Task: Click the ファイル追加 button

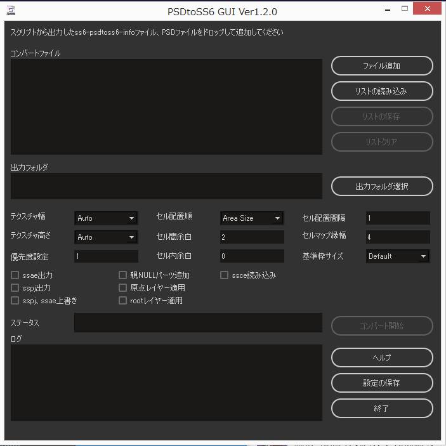Action: coord(382,66)
